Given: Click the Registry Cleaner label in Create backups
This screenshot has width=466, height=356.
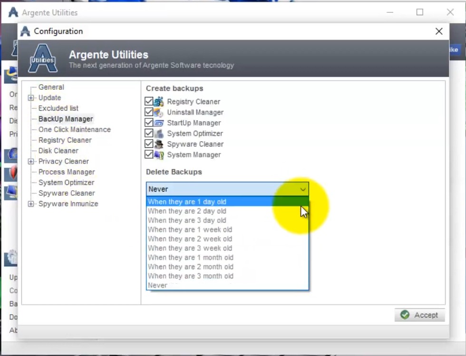Looking at the screenshot, I should [194, 102].
